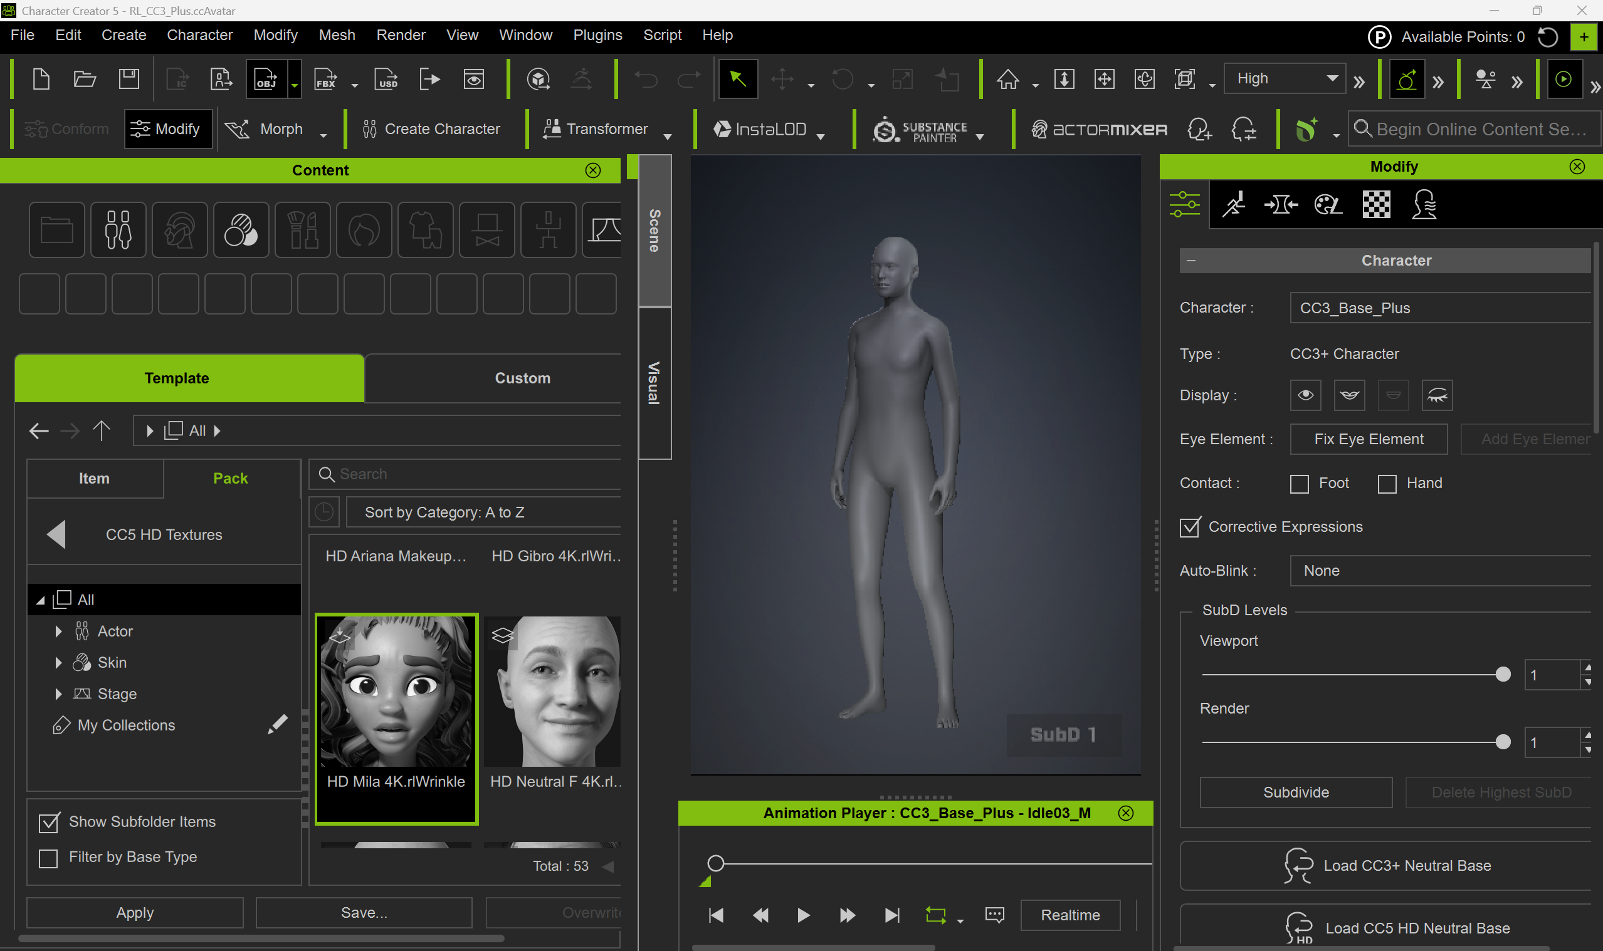Viewport: 1603px width, 951px height.
Task: Click the content Search field
Action: [x=466, y=474]
